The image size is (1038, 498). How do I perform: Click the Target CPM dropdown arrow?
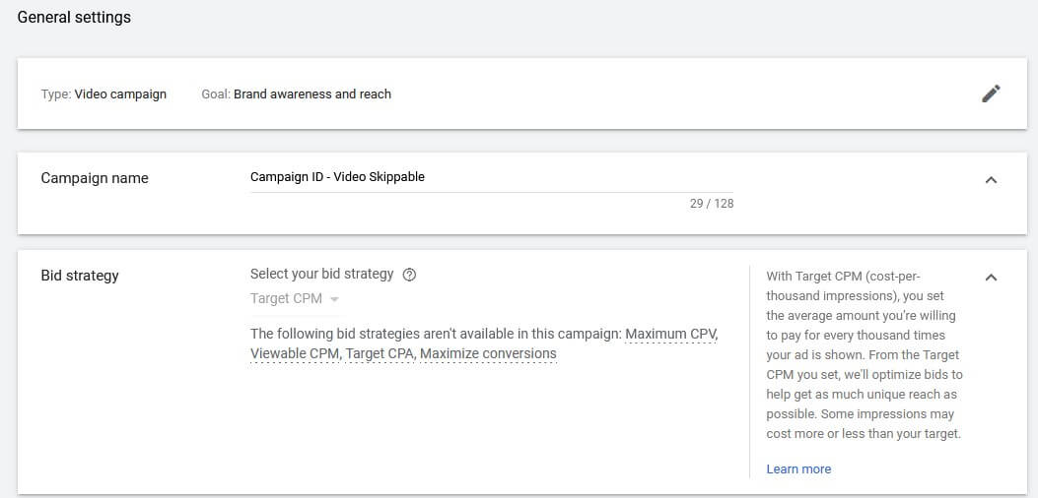click(334, 299)
